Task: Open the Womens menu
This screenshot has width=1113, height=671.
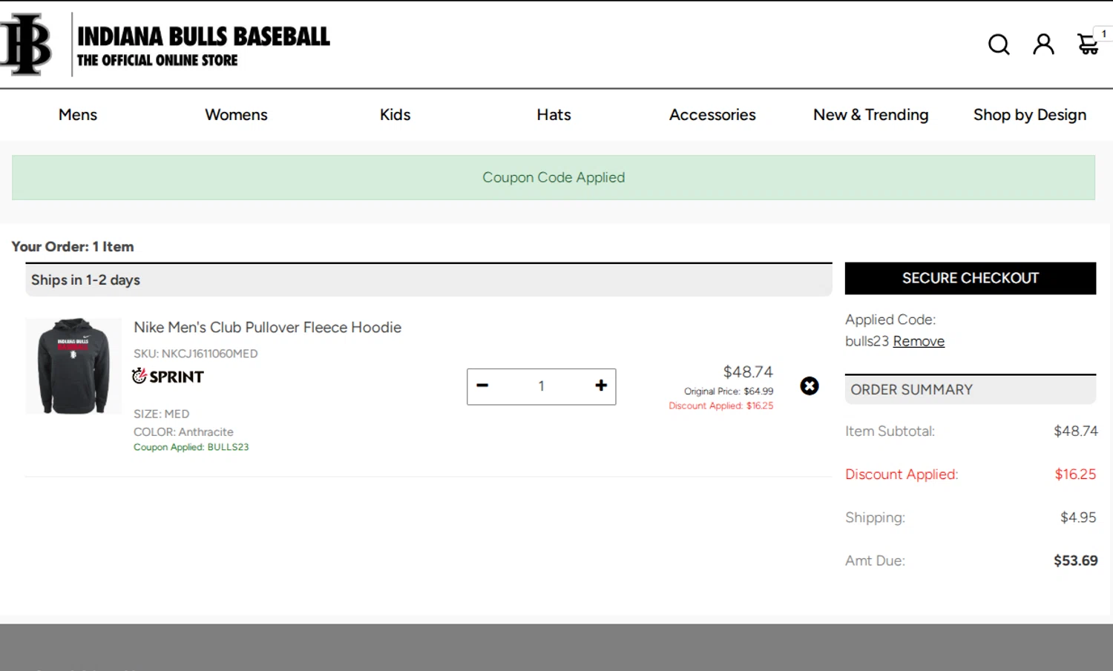Action: point(236,115)
